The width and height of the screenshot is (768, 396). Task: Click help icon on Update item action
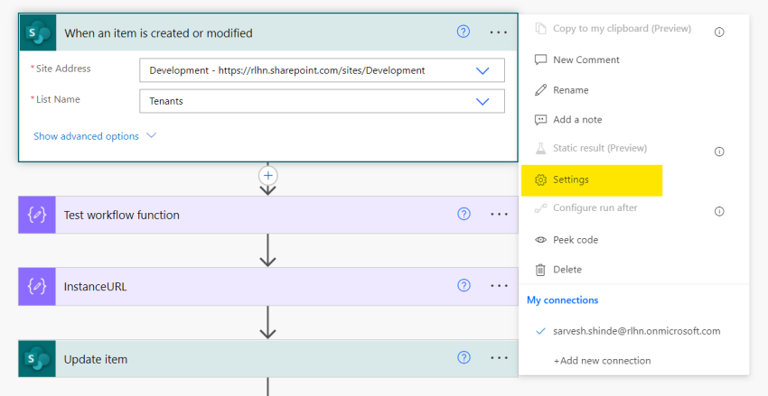click(464, 358)
